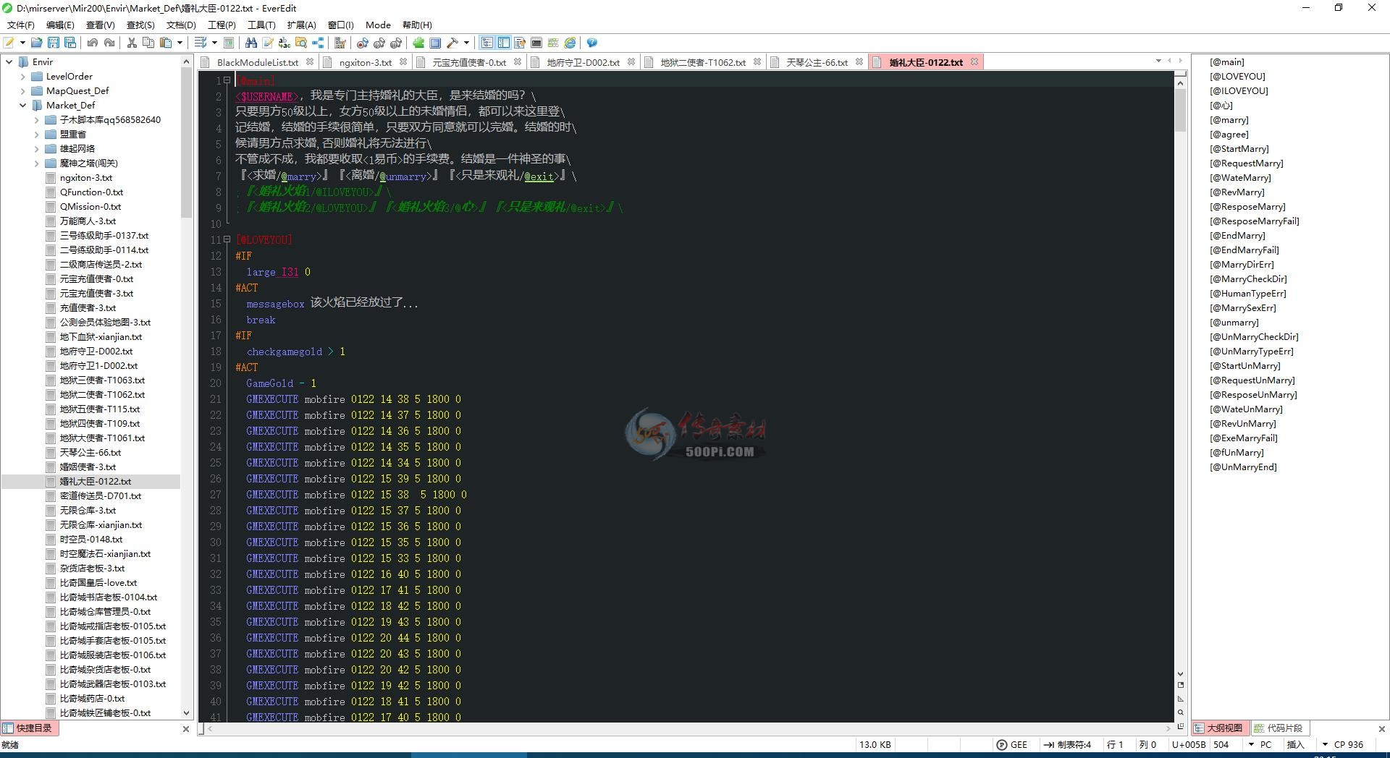
Task: Redo the last undone edit
Action: [x=109, y=43]
